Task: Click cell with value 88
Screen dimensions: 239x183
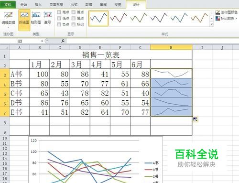Action: coord(140,74)
